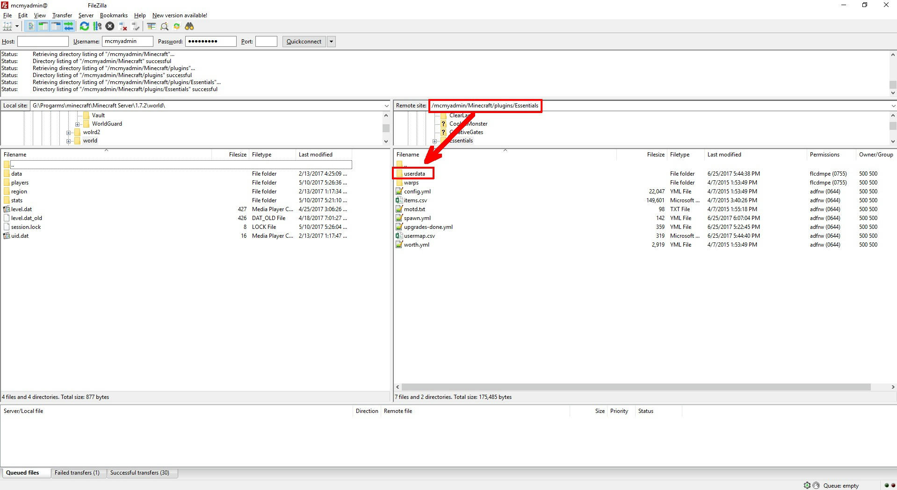
Task: Sort local list by Filesize column
Action: tap(230, 155)
